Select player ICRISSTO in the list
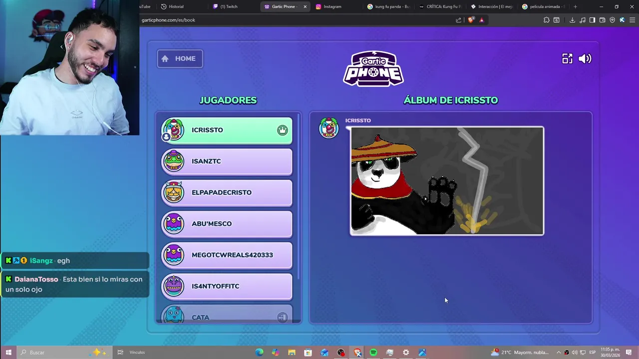Viewport: 639px width, 359px height. 227,130
